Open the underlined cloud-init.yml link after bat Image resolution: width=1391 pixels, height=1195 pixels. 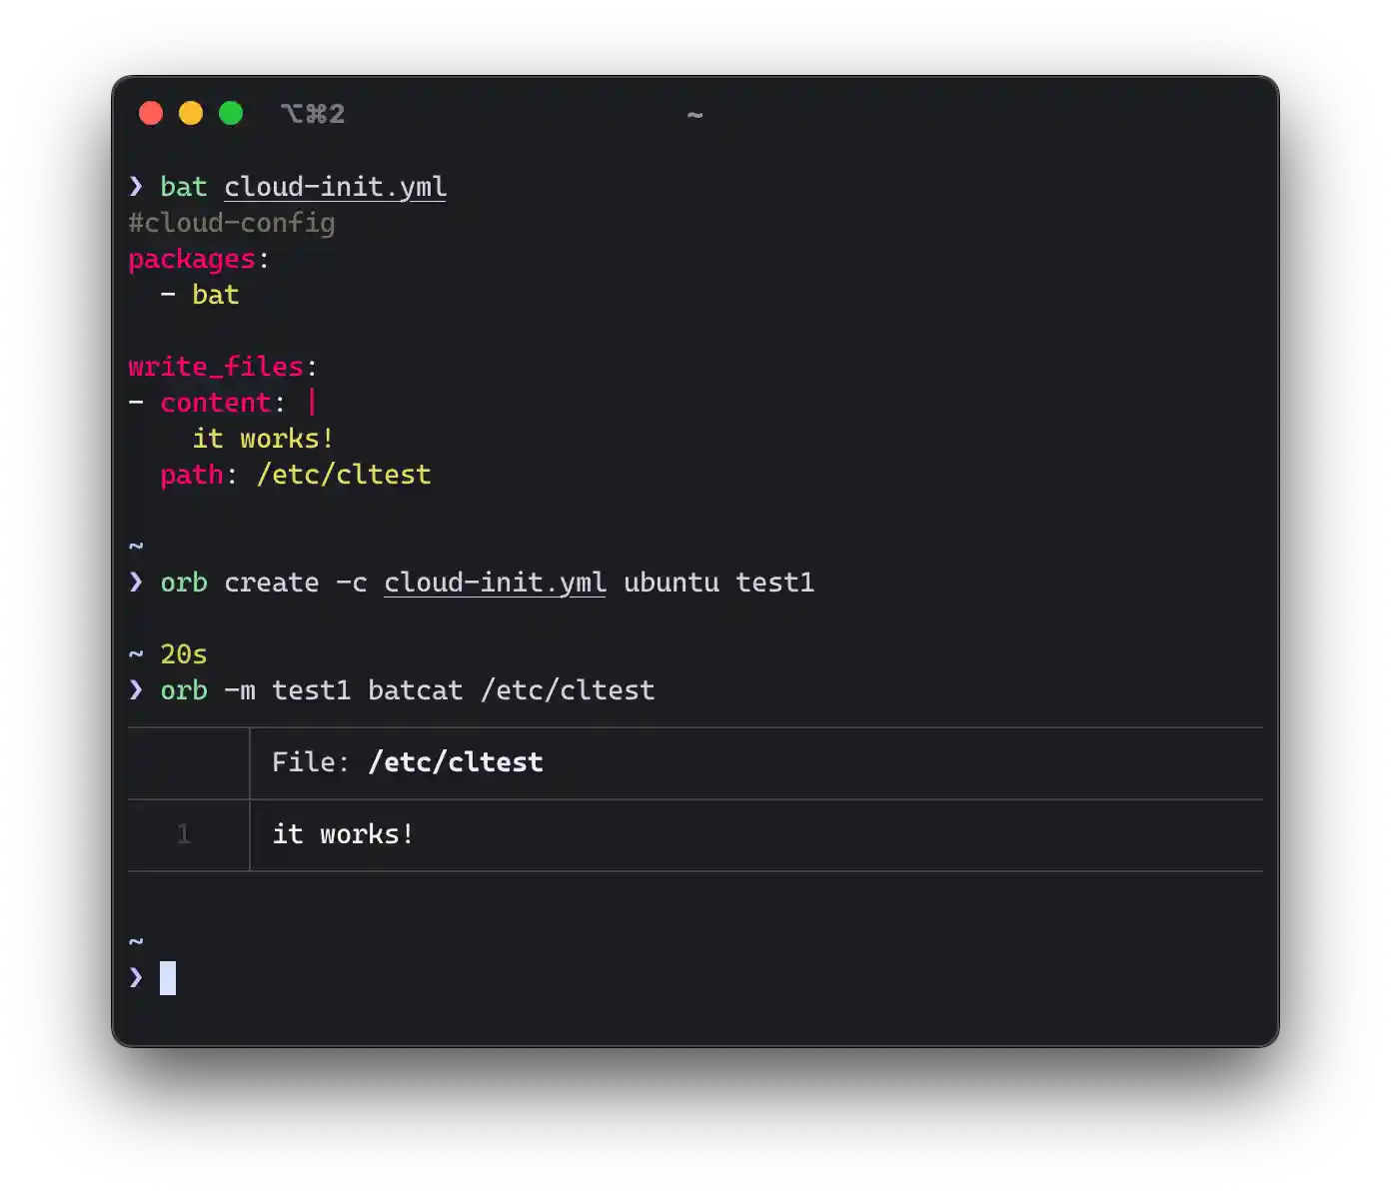[334, 186]
